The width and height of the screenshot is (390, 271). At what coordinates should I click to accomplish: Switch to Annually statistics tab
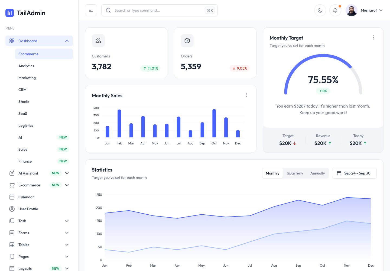click(318, 173)
